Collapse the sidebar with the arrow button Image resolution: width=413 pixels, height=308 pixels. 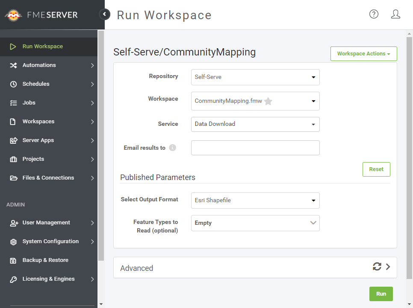pos(104,15)
